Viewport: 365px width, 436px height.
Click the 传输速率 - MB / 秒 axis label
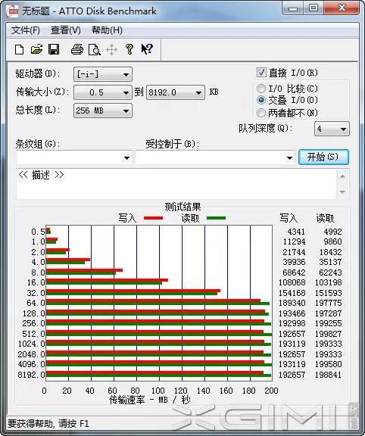click(150, 400)
